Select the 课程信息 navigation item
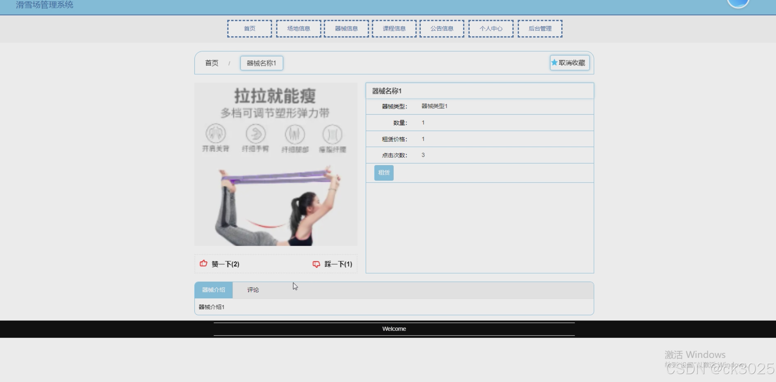Screen dimensions: 776x382 (x=394, y=28)
